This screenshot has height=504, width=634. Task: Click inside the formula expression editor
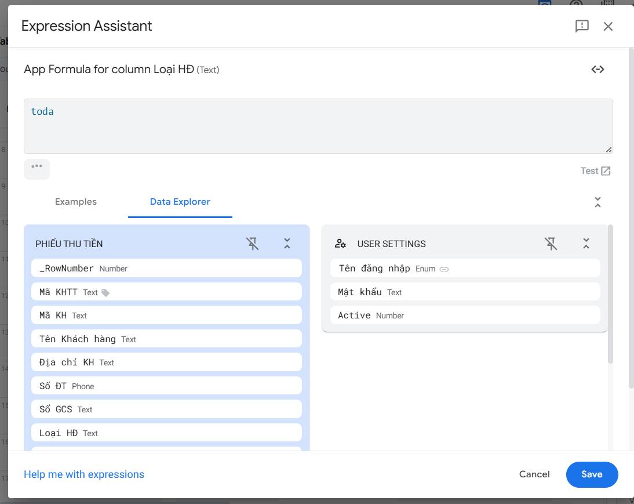pyautogui.click(x=318, y=126)
